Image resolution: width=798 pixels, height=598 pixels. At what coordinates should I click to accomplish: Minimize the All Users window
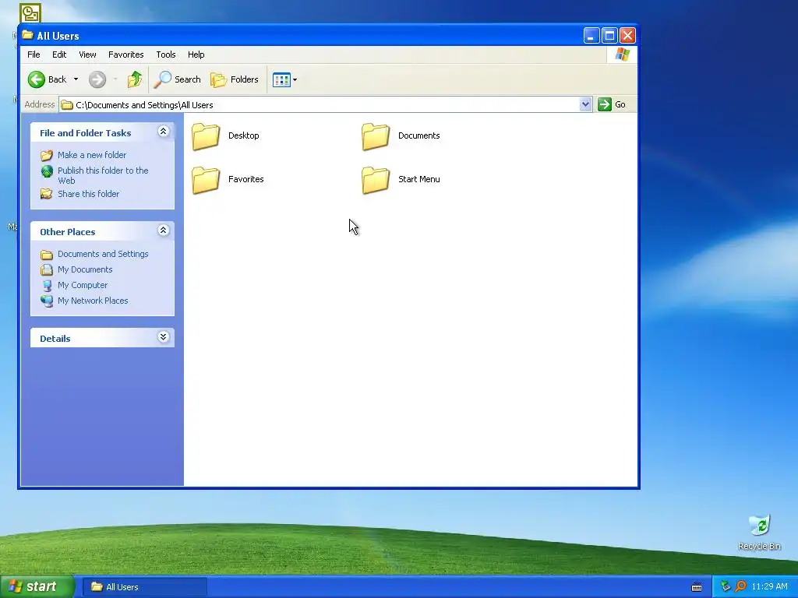tap(591, 36)
